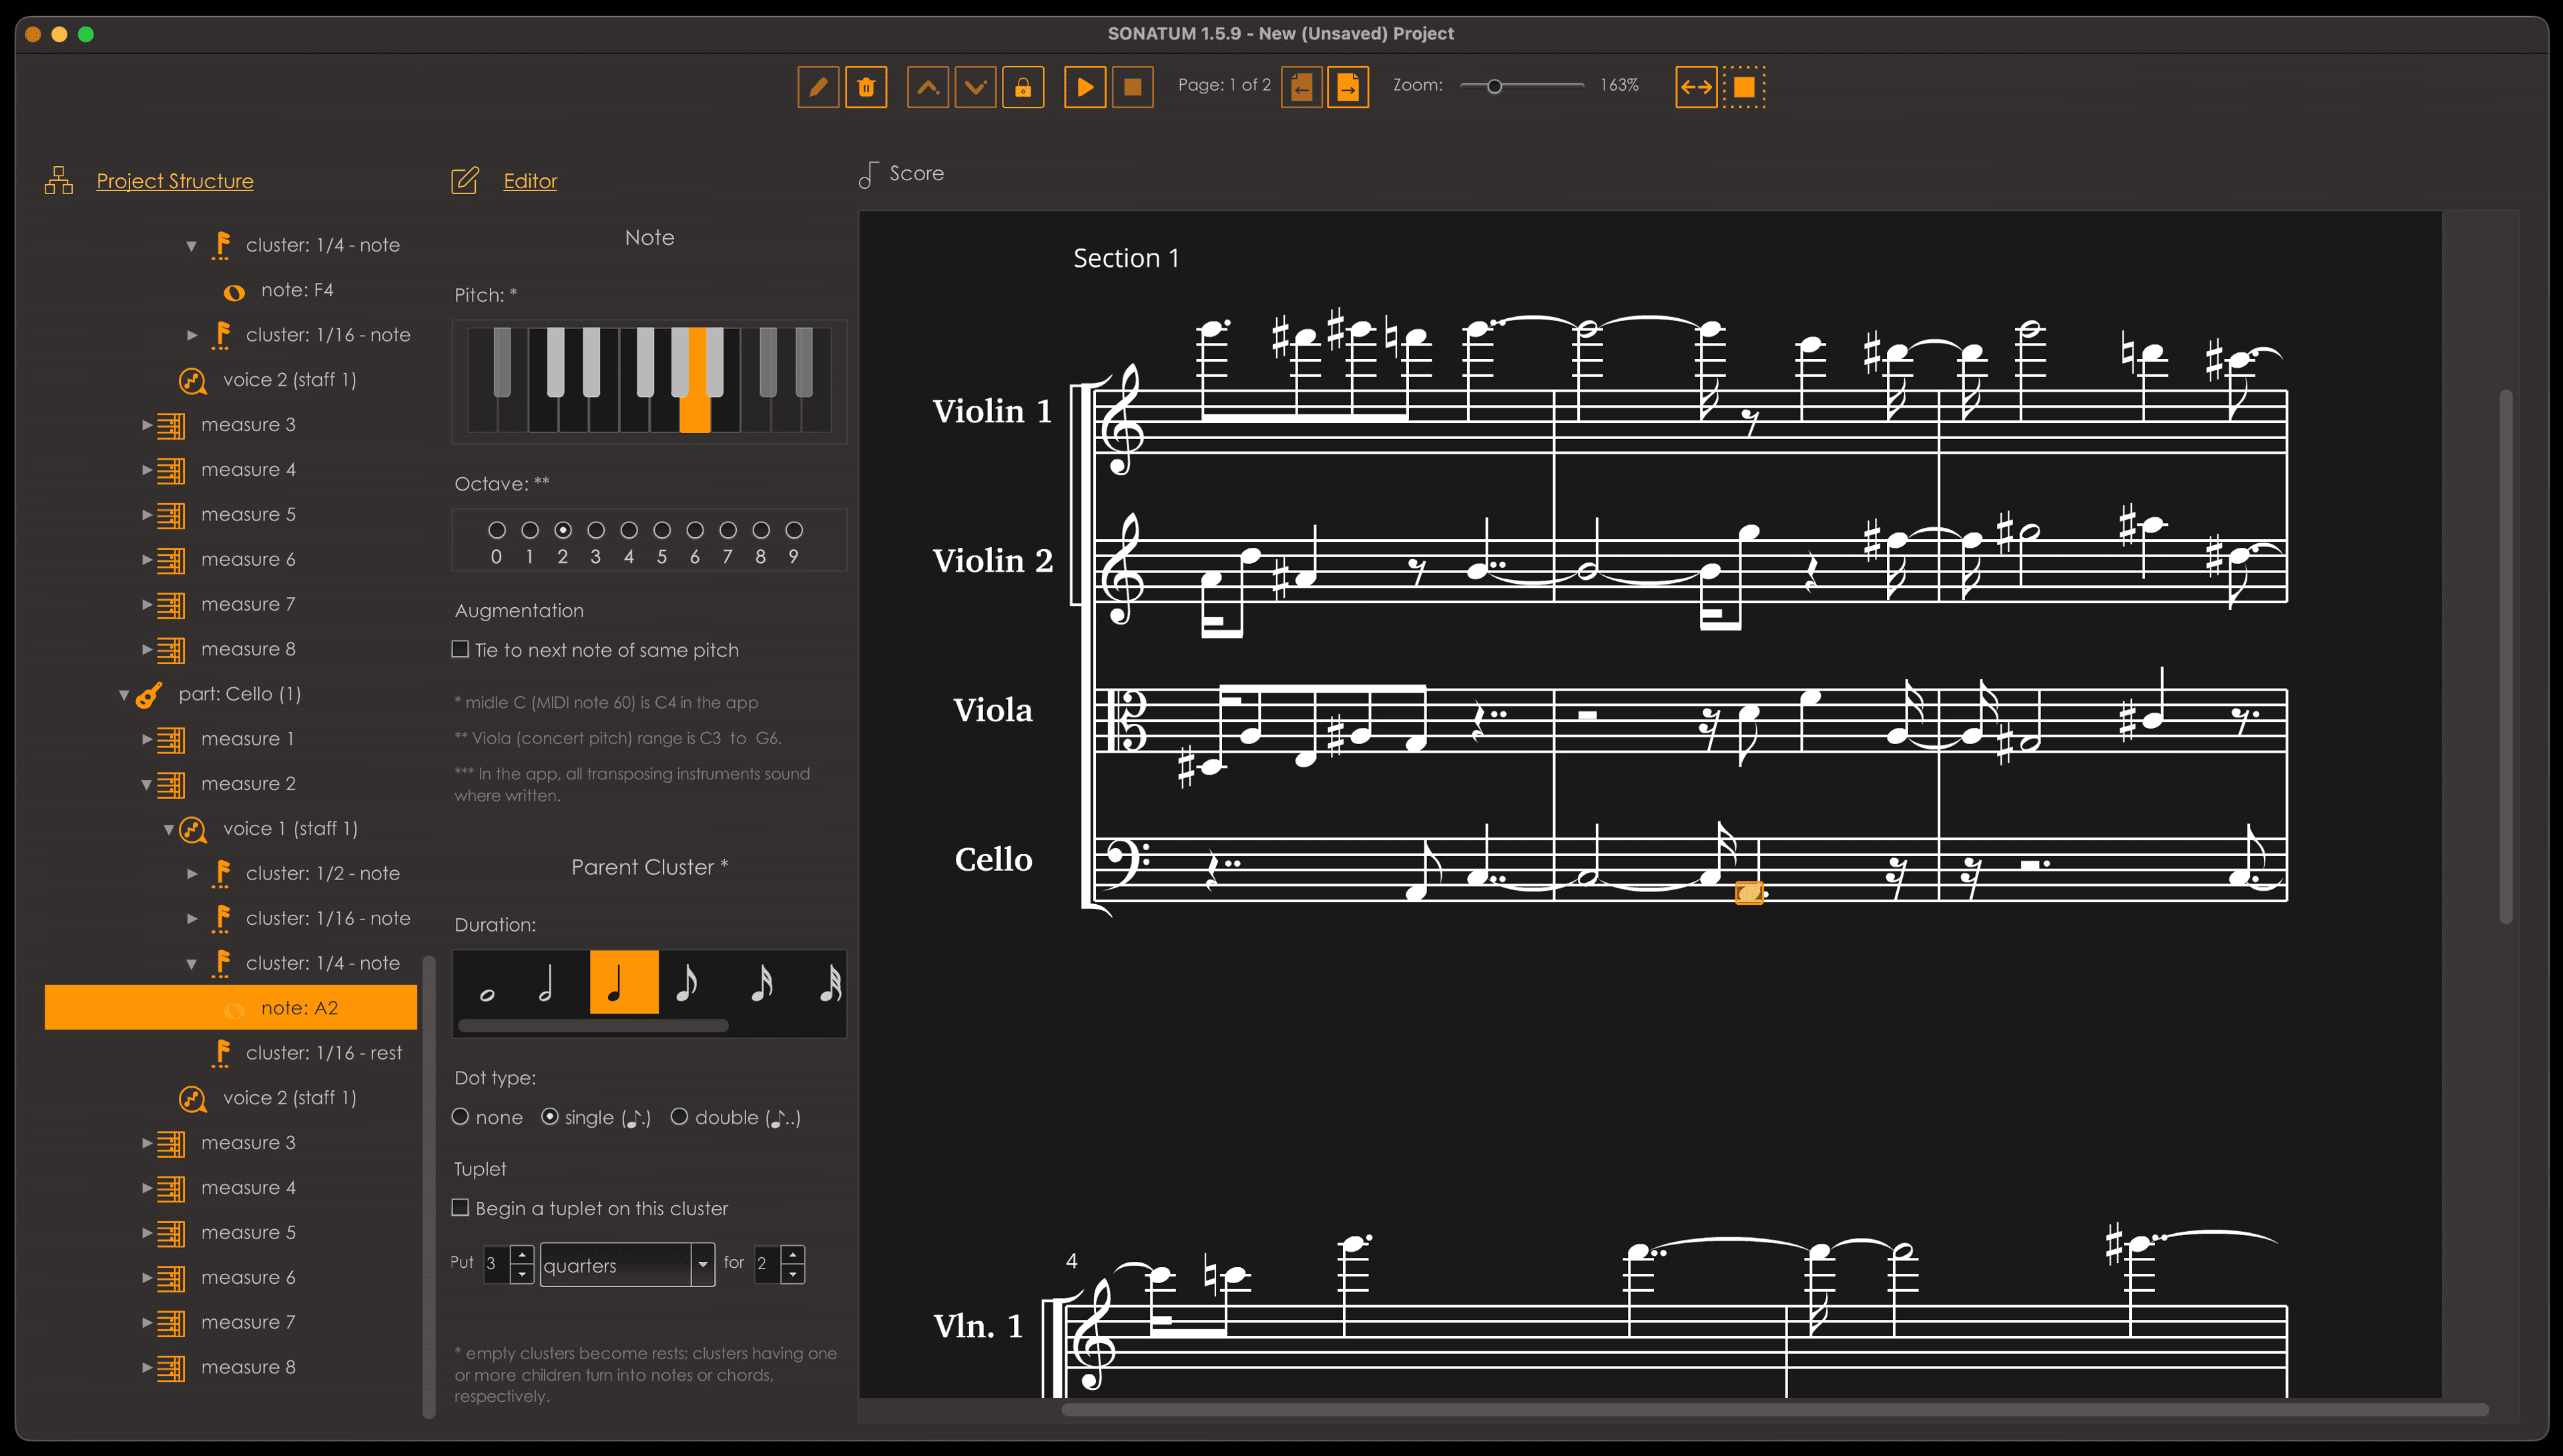Select the half note duration icon
This screenshot has width=2563, height=1456.
coord(545,984)
